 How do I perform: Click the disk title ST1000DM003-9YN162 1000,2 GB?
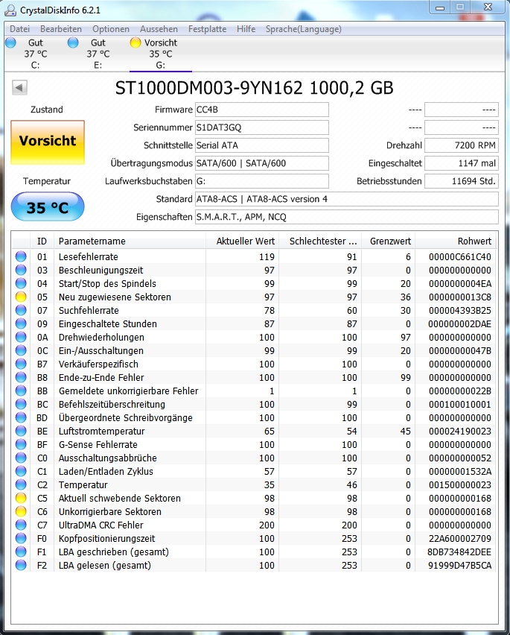pos(255,88)
